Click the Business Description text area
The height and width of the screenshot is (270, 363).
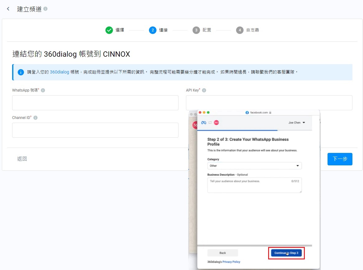pos(254,185)
